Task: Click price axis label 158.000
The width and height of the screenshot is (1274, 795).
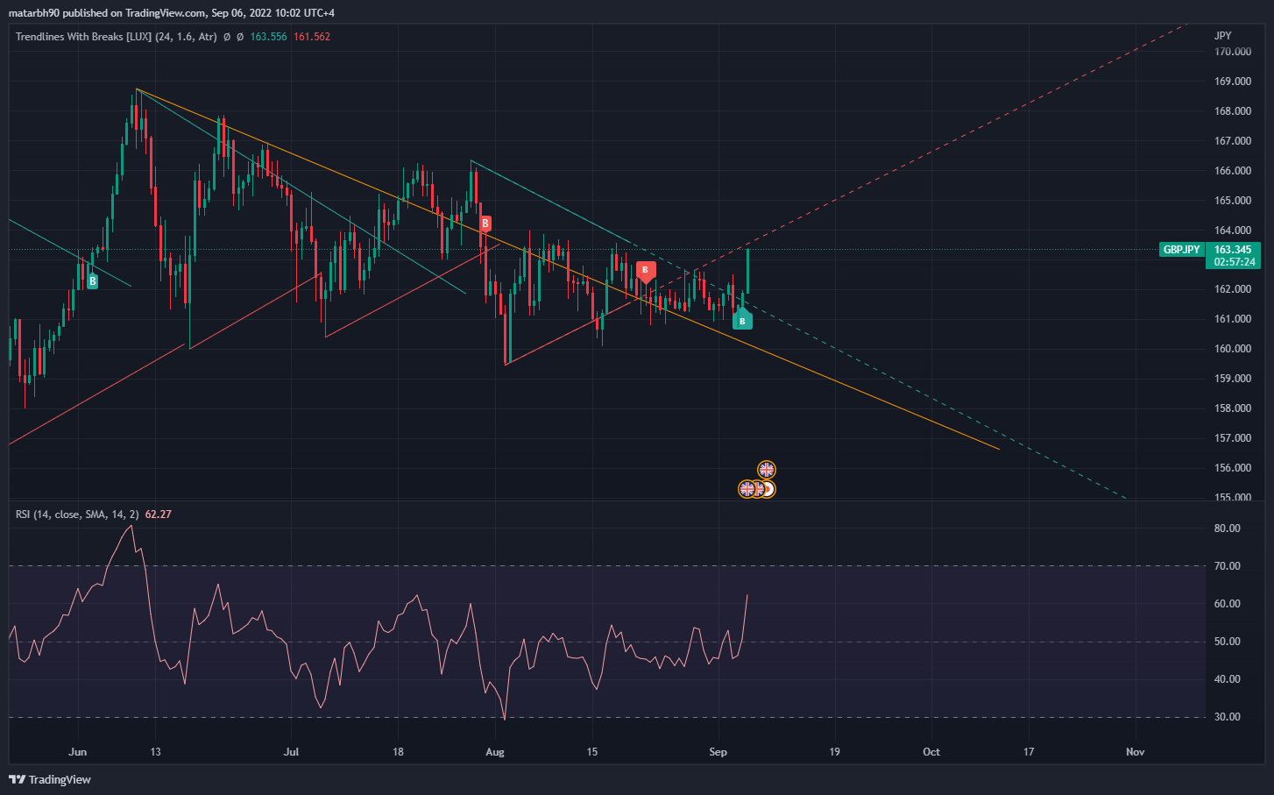Action: pos(1233,408)
